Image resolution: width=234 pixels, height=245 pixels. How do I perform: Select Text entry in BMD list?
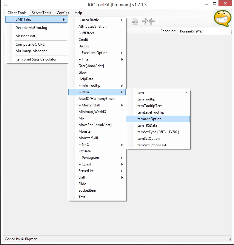[97, 197]
